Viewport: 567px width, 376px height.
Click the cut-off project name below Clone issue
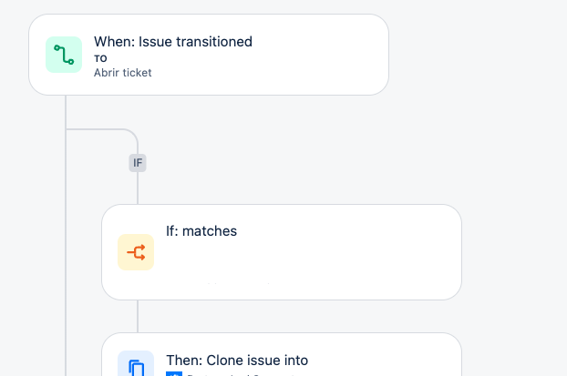(241, 374)
